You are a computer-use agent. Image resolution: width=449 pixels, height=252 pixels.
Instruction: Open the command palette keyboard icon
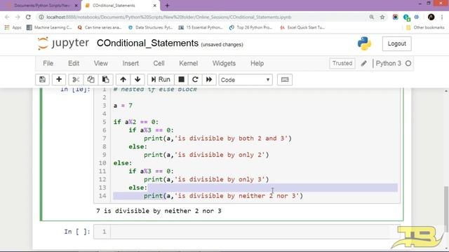tap(285, 80)
